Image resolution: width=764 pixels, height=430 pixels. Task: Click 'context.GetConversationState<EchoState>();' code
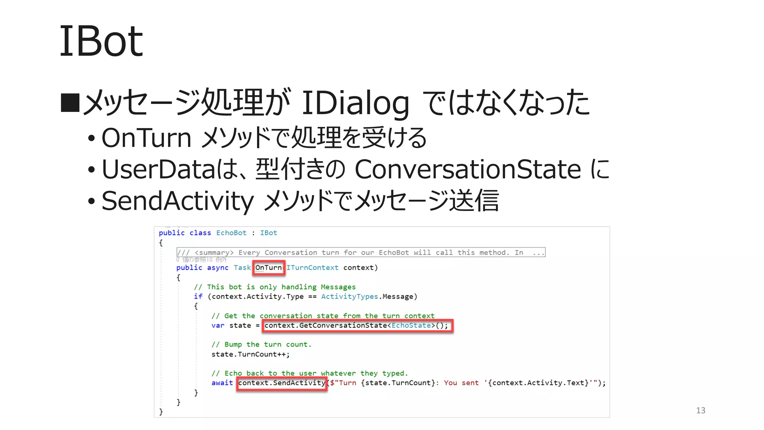click(x=356, y=325)
